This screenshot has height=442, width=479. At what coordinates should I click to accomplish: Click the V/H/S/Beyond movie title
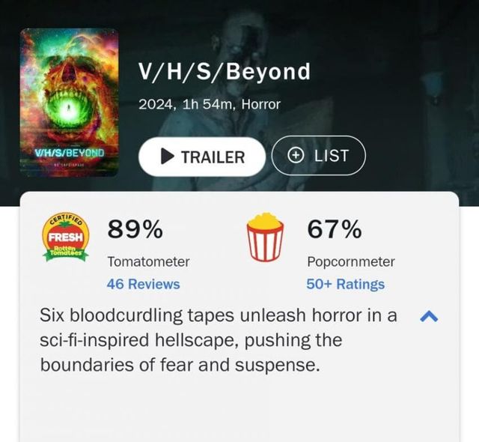225,72
